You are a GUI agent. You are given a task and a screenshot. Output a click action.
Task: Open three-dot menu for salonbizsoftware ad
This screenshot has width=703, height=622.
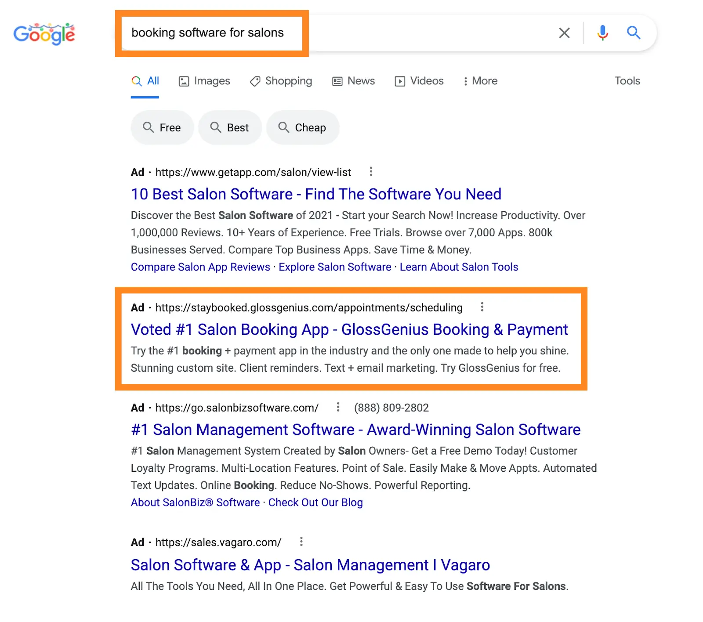338,407
